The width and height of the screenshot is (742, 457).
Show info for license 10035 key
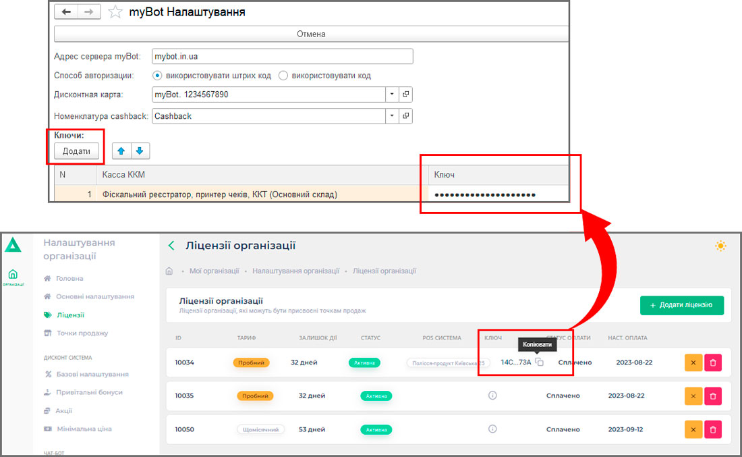click(x=492, y=396)
